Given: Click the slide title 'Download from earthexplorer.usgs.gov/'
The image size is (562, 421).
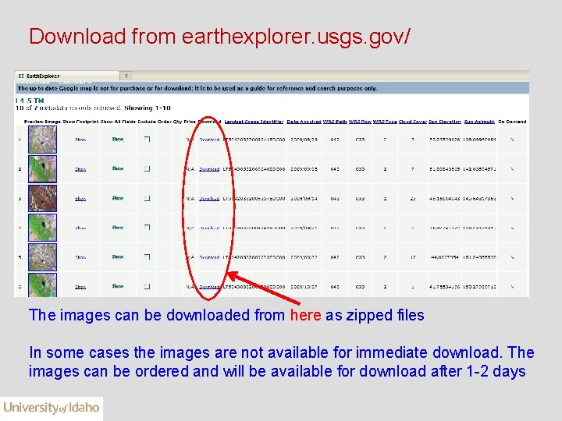Looking at the screenshot, I should (x=219, y=37).
